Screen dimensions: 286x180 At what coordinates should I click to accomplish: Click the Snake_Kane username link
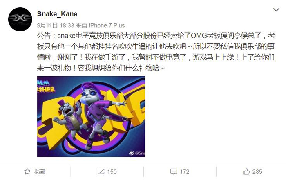point(57,14)
